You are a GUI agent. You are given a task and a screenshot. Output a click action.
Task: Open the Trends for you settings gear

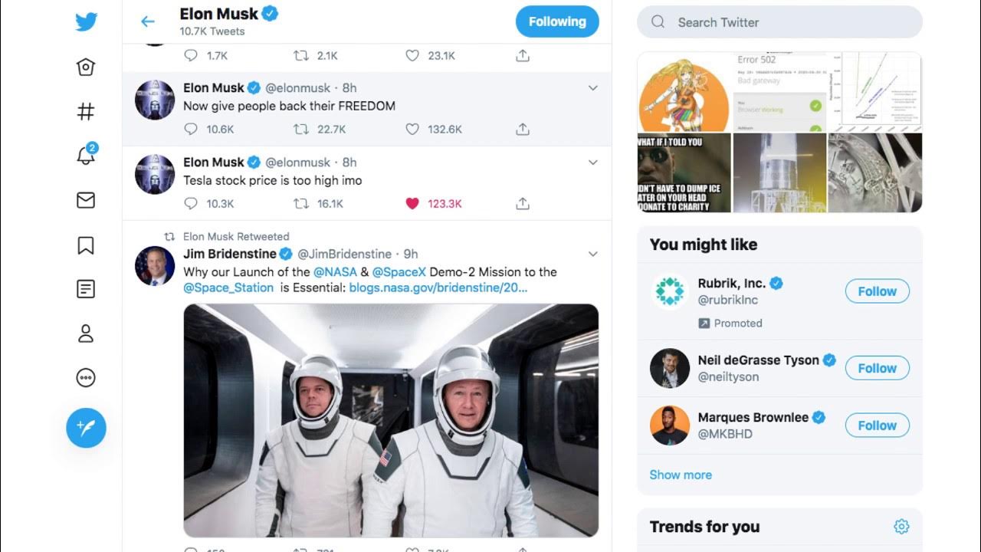(901, 527)
